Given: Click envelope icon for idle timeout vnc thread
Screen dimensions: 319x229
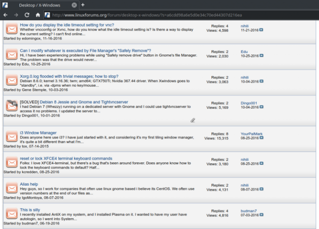Looking at the screenshot, I should (11, 29).
